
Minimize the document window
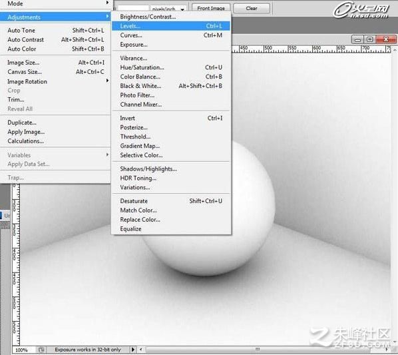coord(357,39)
